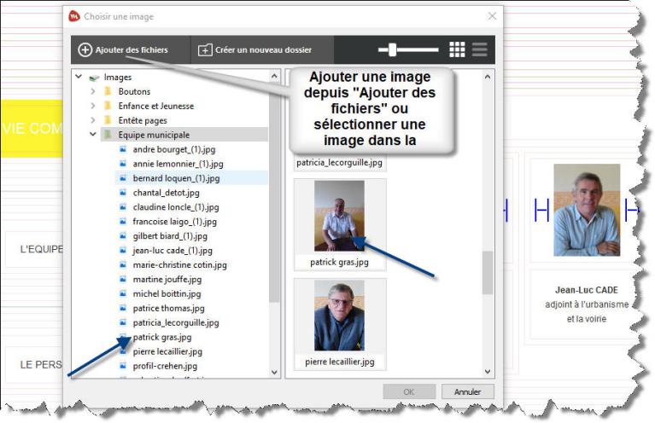Image resolution: width=655 pixels, height=423 pixels.
Task: Click the OK button
Action: pyautogui.click(x=408, y=392)
